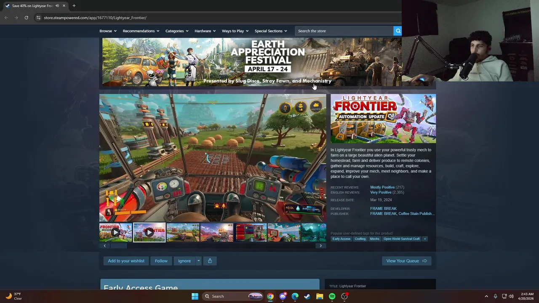Click the site info icon in address bar

click(38, 18)
